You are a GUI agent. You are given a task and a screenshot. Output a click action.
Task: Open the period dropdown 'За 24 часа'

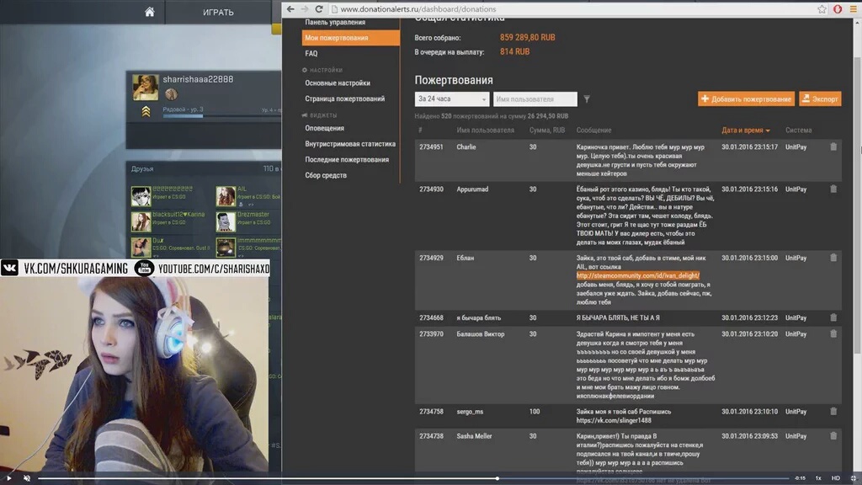click(x=452, y=99)
